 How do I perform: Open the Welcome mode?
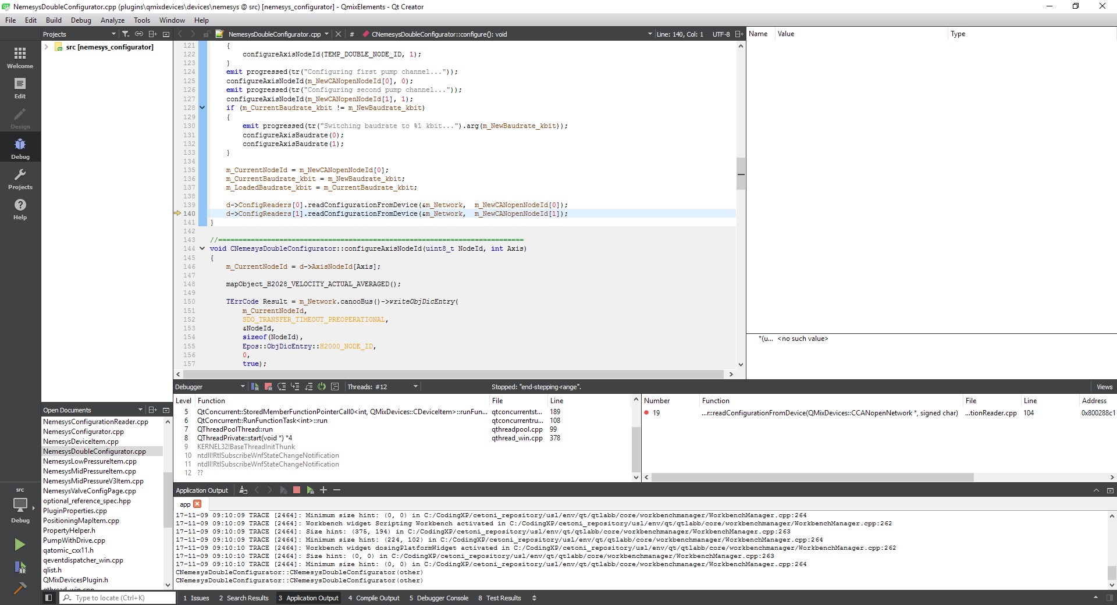point(20,58)
